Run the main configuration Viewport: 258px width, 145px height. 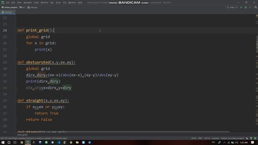point(241,7)
